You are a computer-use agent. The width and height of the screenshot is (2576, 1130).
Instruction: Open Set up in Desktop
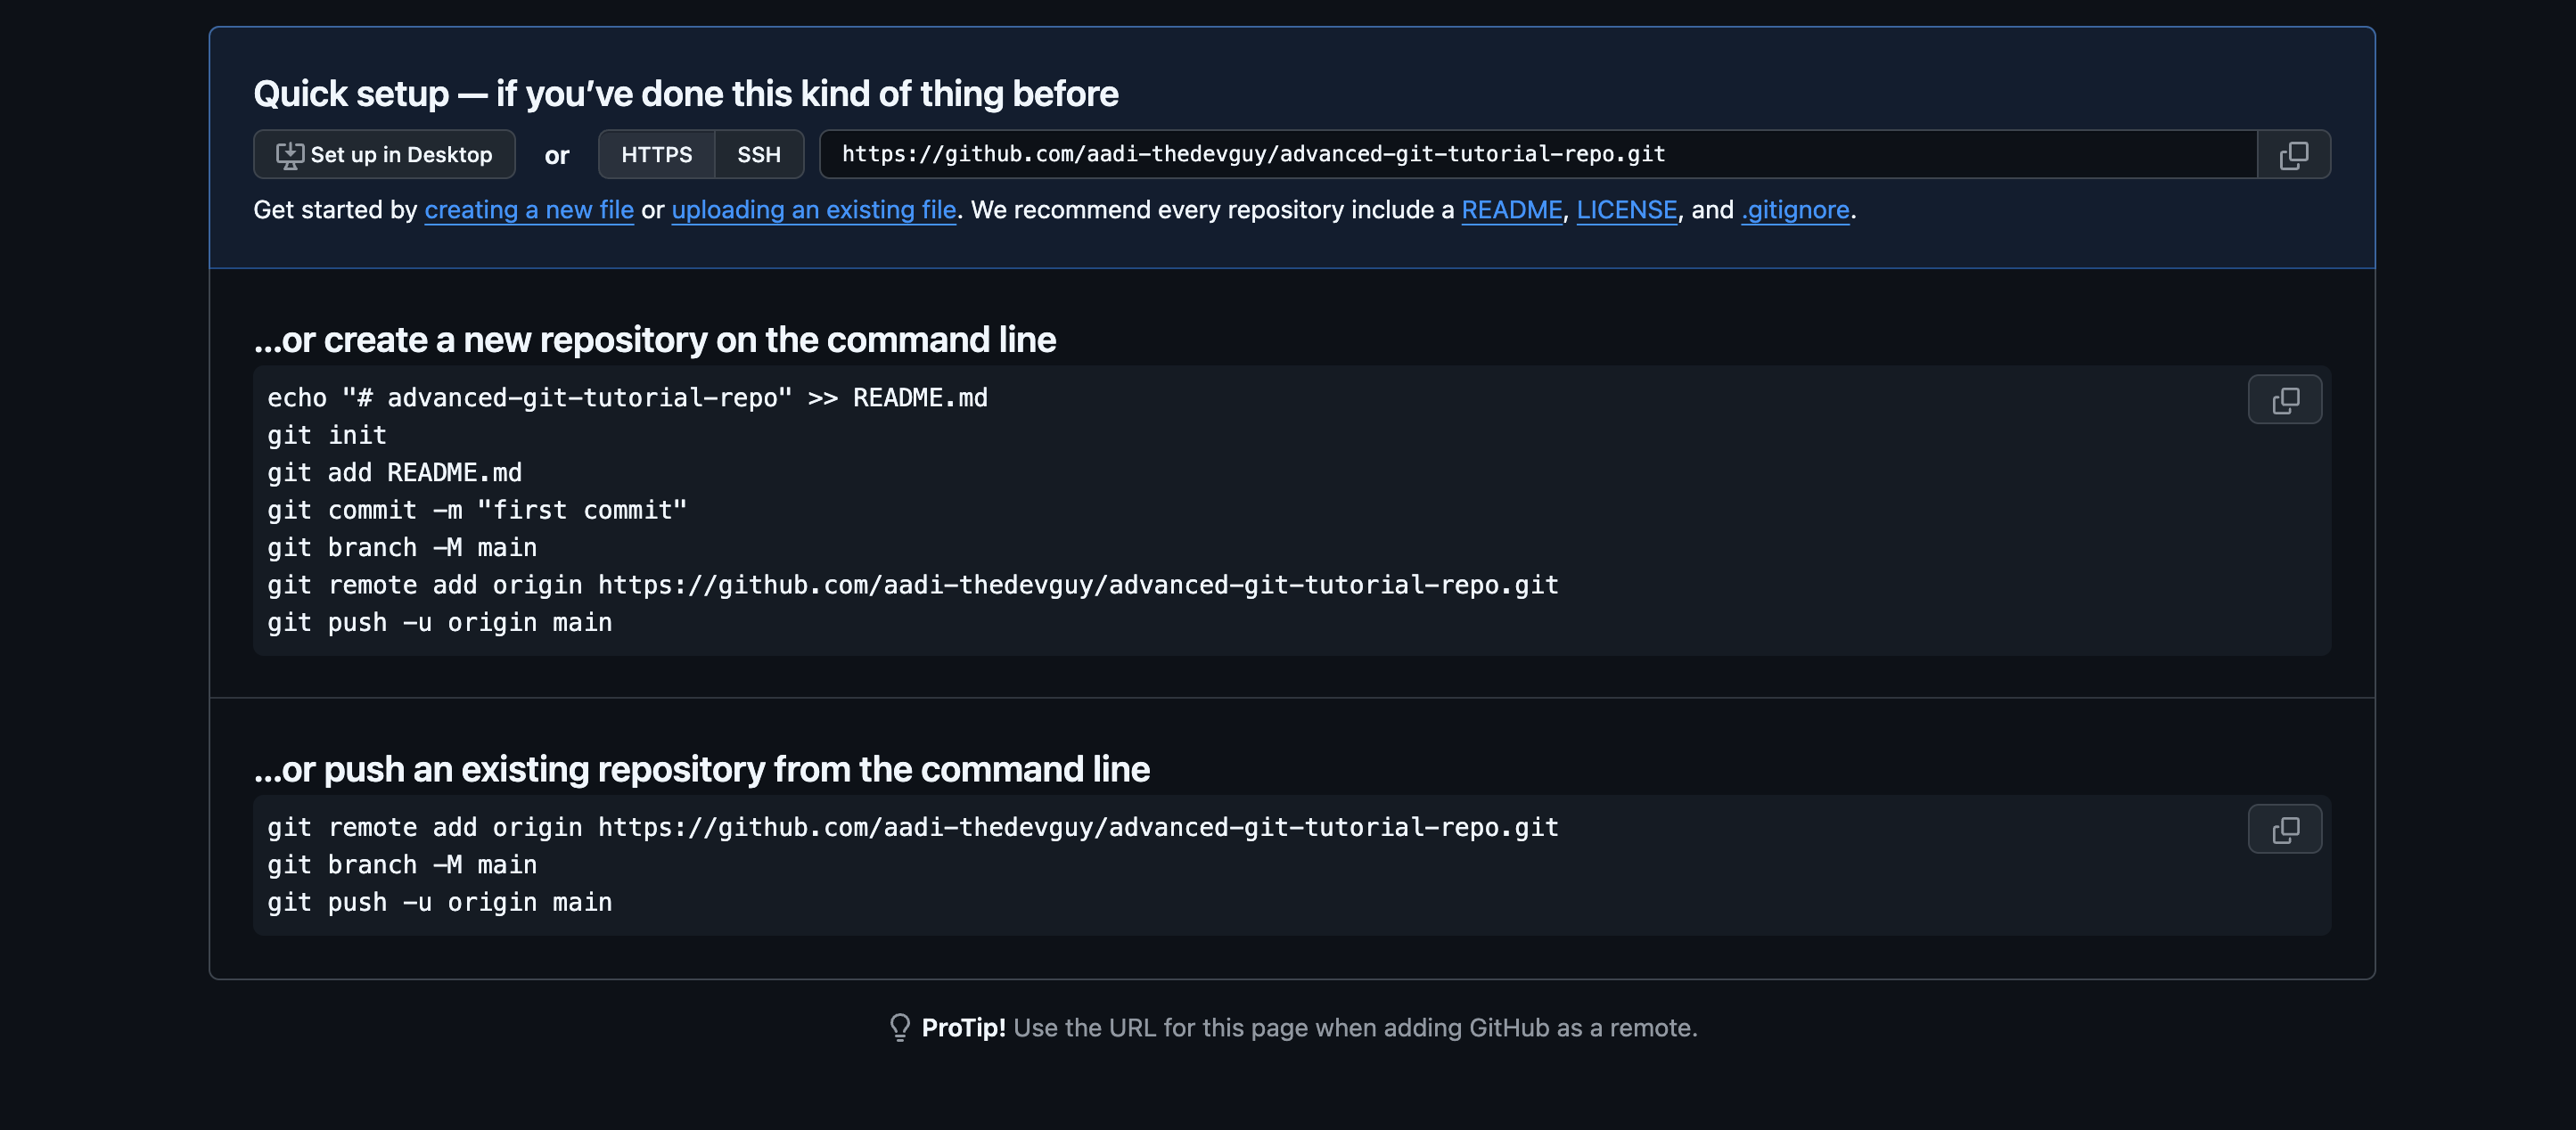[384, 155]
